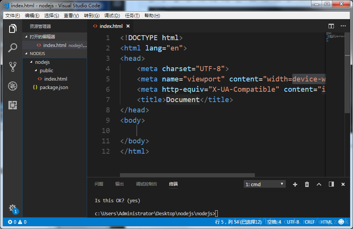This screenshot has height=229, width=353.
Task: Open the Debug view in activity bar
Action: click(x=13, y=86)
